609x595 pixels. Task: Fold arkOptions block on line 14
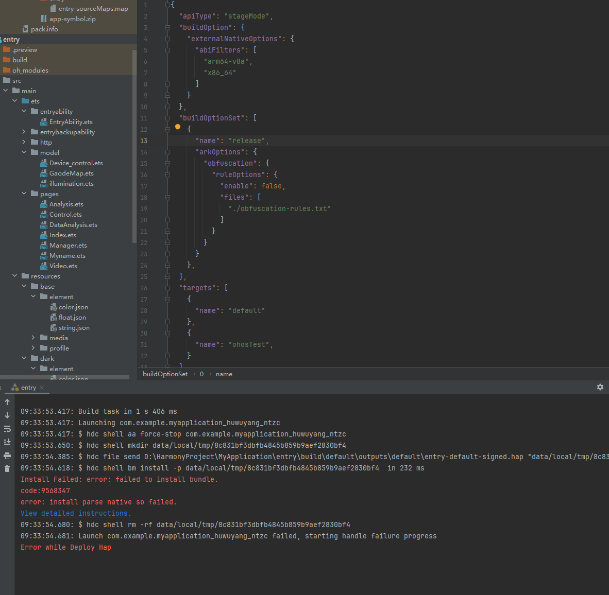click(x=167, y=152)
